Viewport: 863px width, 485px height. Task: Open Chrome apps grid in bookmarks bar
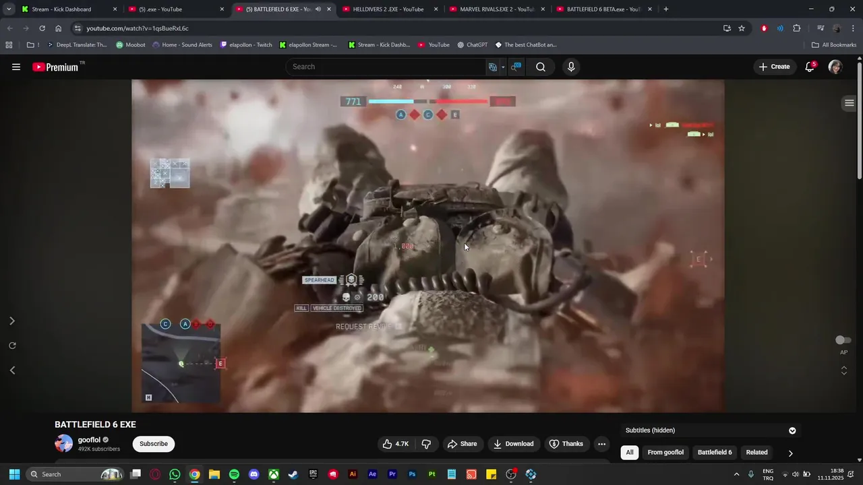tap(9, 45)
